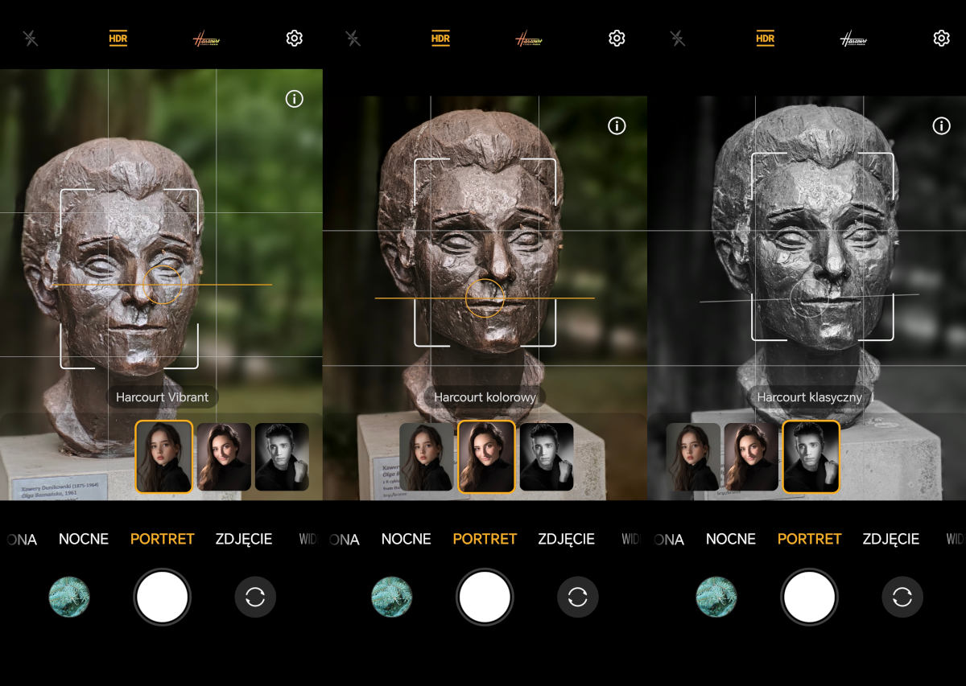Image resolution: width=966 pixels, height=686 pixels.
Task: Tap Harcourt logo icon in left Vibrant screen
Action: pos(207,39)
